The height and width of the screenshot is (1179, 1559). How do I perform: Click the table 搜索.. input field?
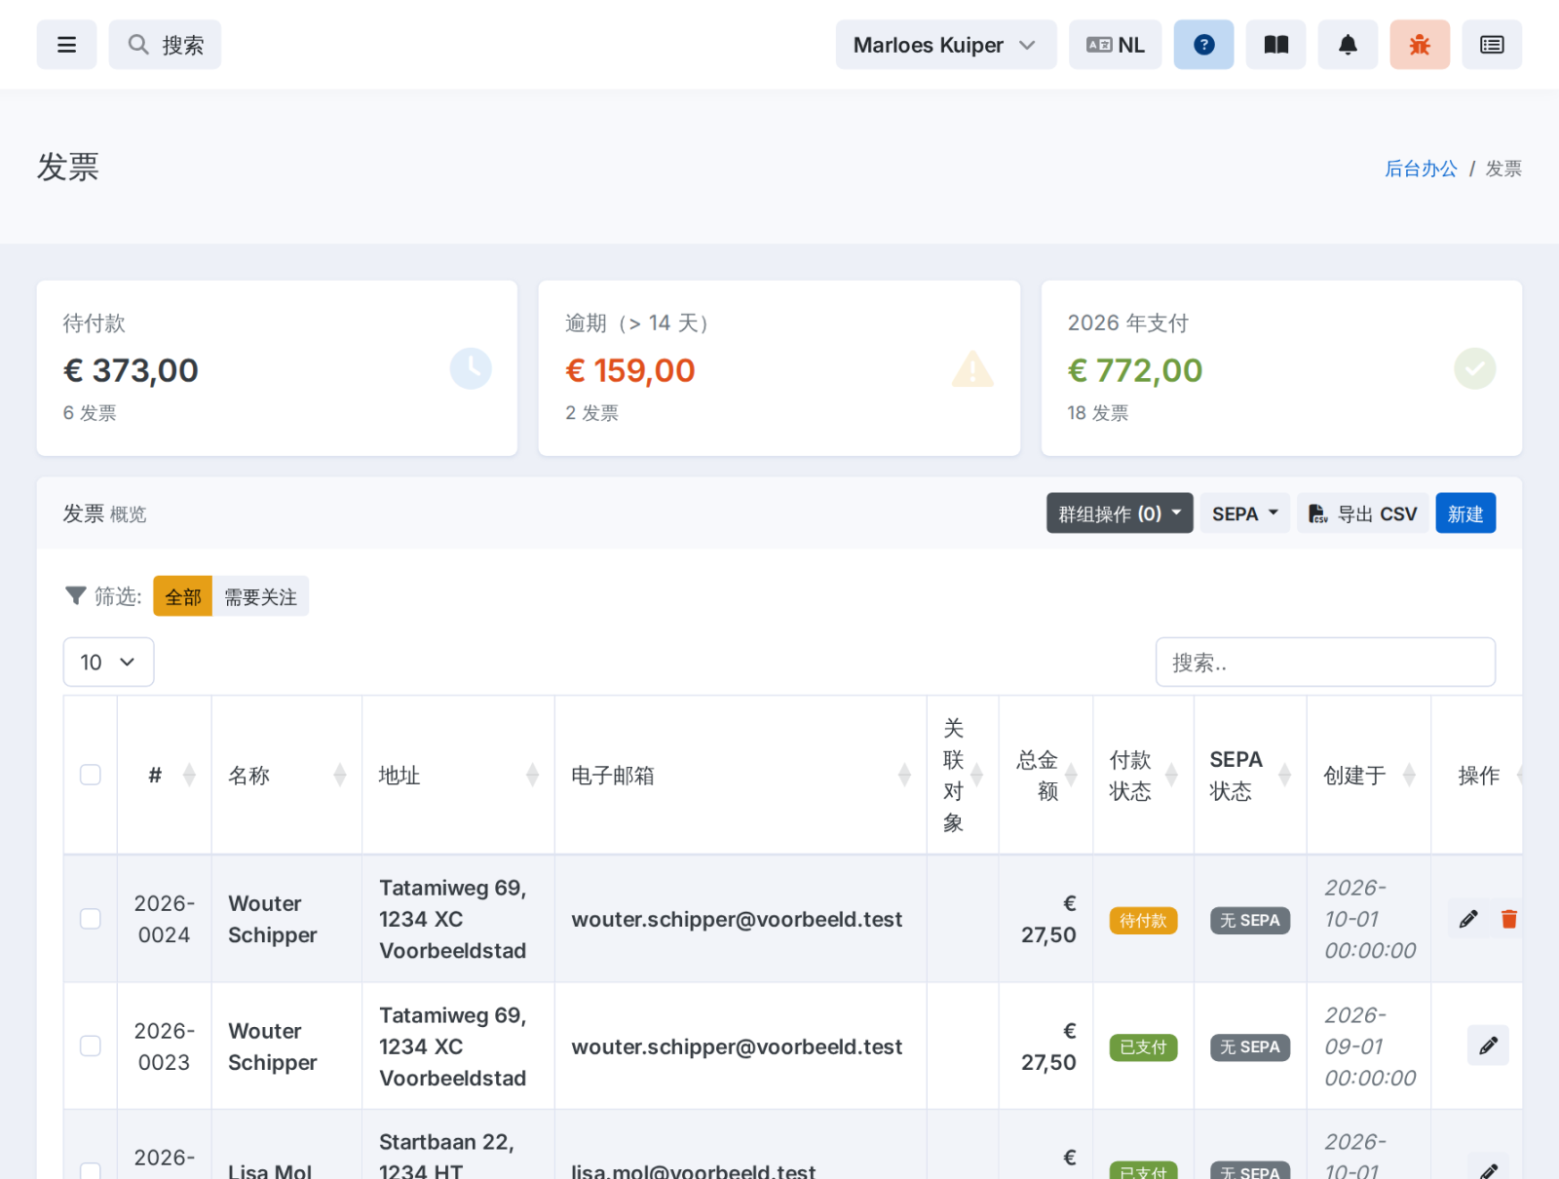pyautogui.click(x=1325, y=663)
